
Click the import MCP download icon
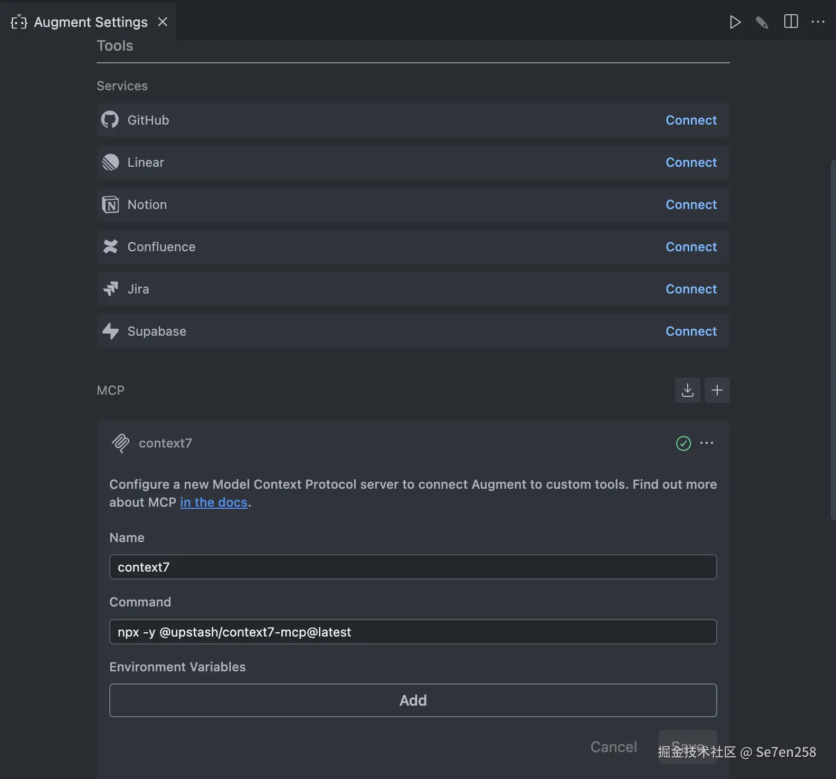pos(687,391)
